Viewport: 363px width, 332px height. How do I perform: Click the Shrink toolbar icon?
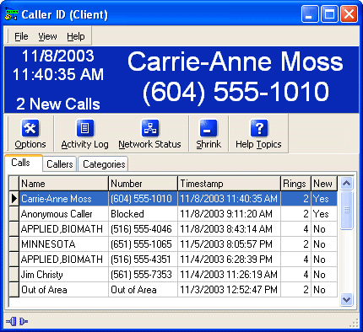(x=209, y=128)
